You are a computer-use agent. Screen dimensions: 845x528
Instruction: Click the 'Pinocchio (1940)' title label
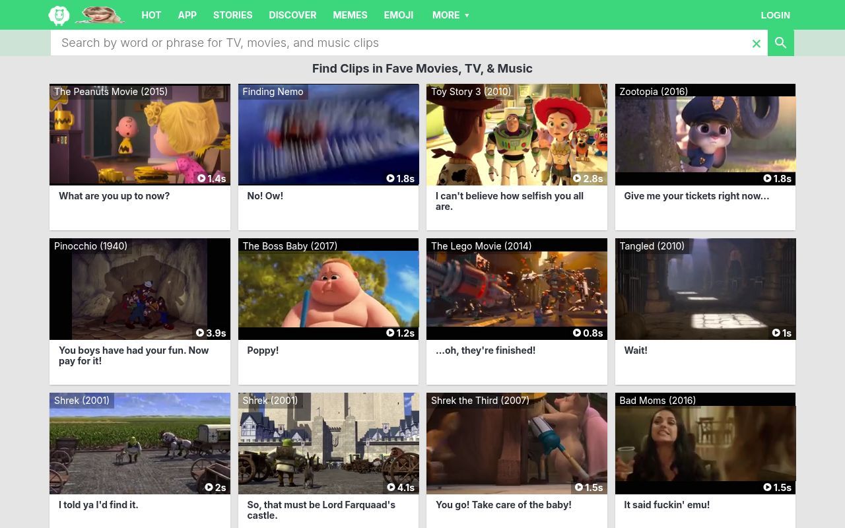click(x=90, y=246)
